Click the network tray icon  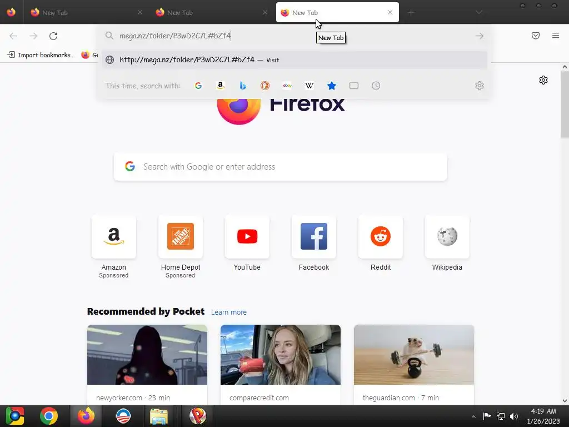pos(501,416)
